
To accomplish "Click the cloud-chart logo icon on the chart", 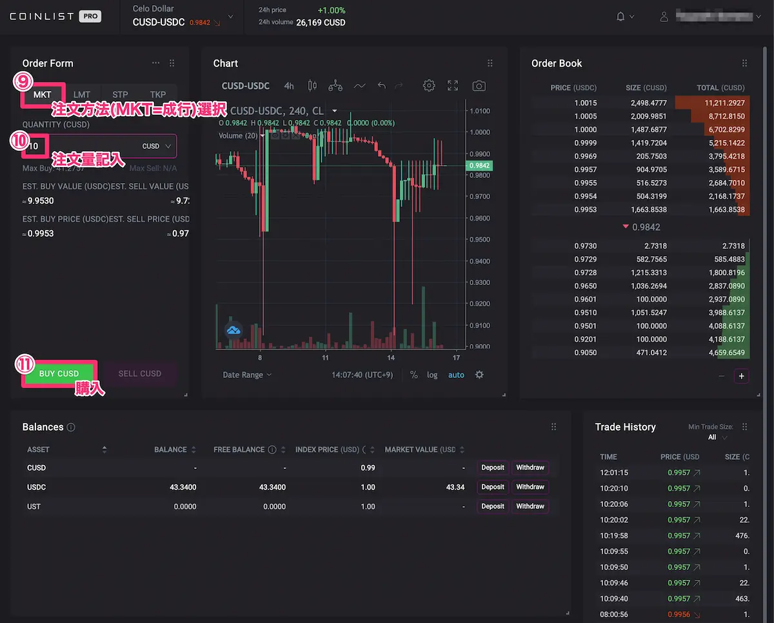I will click(233, 330).
